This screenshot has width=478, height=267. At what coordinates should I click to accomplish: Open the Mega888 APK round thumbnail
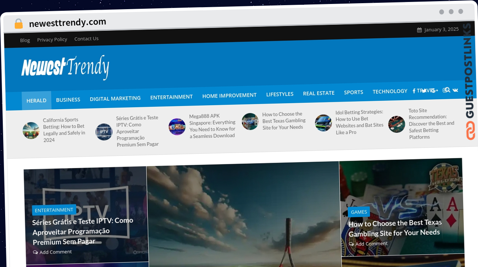click(177, 127)
